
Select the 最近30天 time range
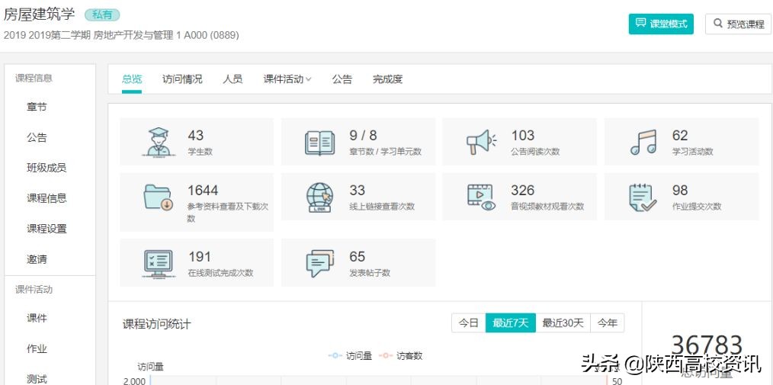point(563,323)
